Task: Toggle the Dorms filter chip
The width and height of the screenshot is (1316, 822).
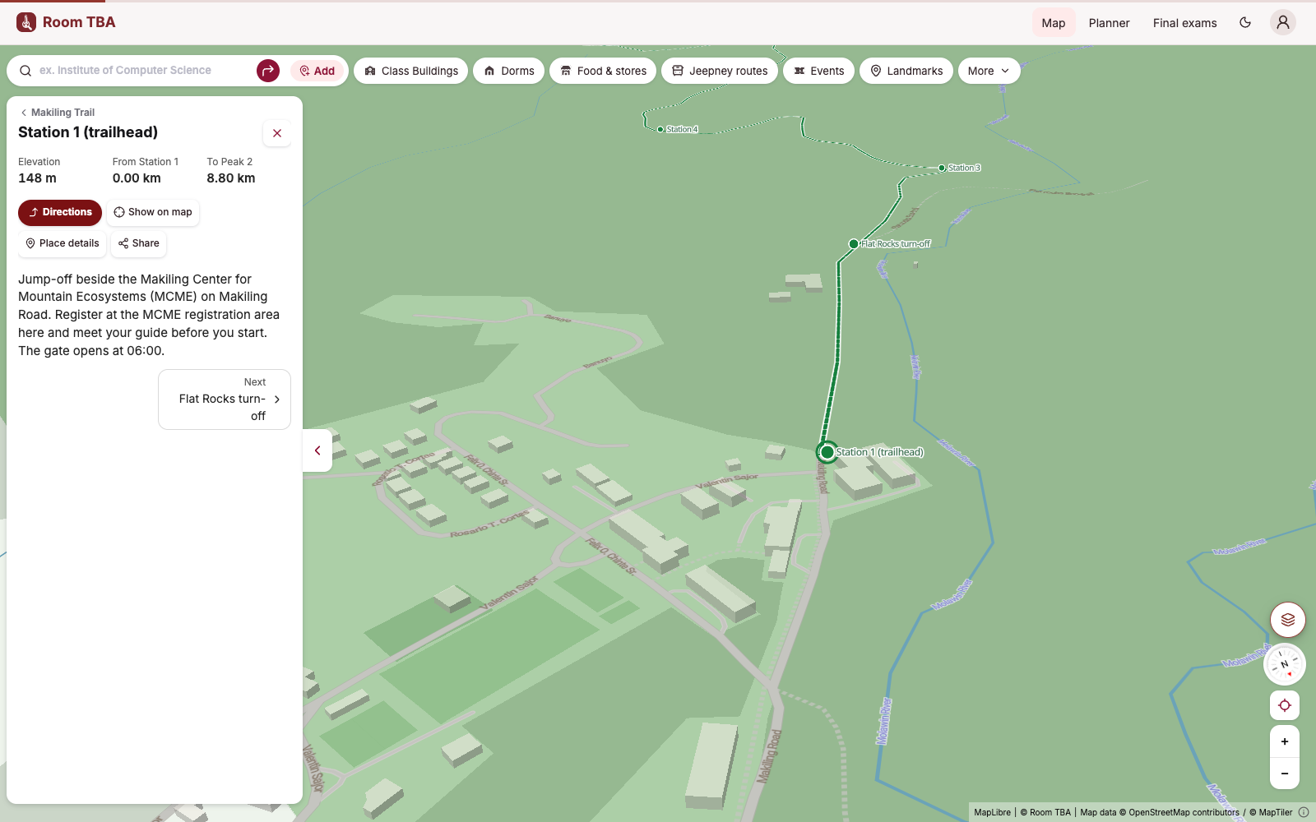Action: coord(509,71)
